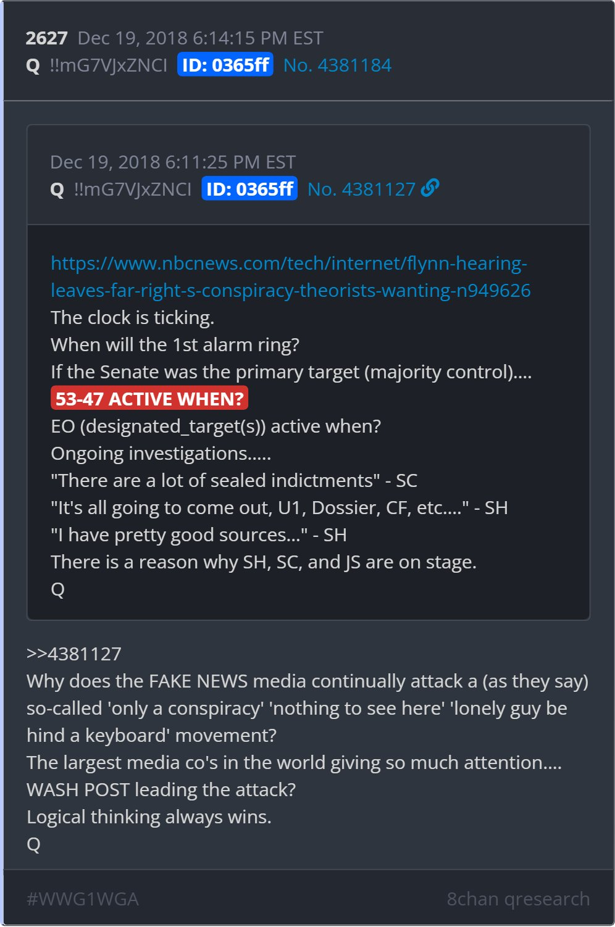Screen dimensions: 615x927
Task: Click the >>4381127 reply reference
Action: tap(74, 654)
